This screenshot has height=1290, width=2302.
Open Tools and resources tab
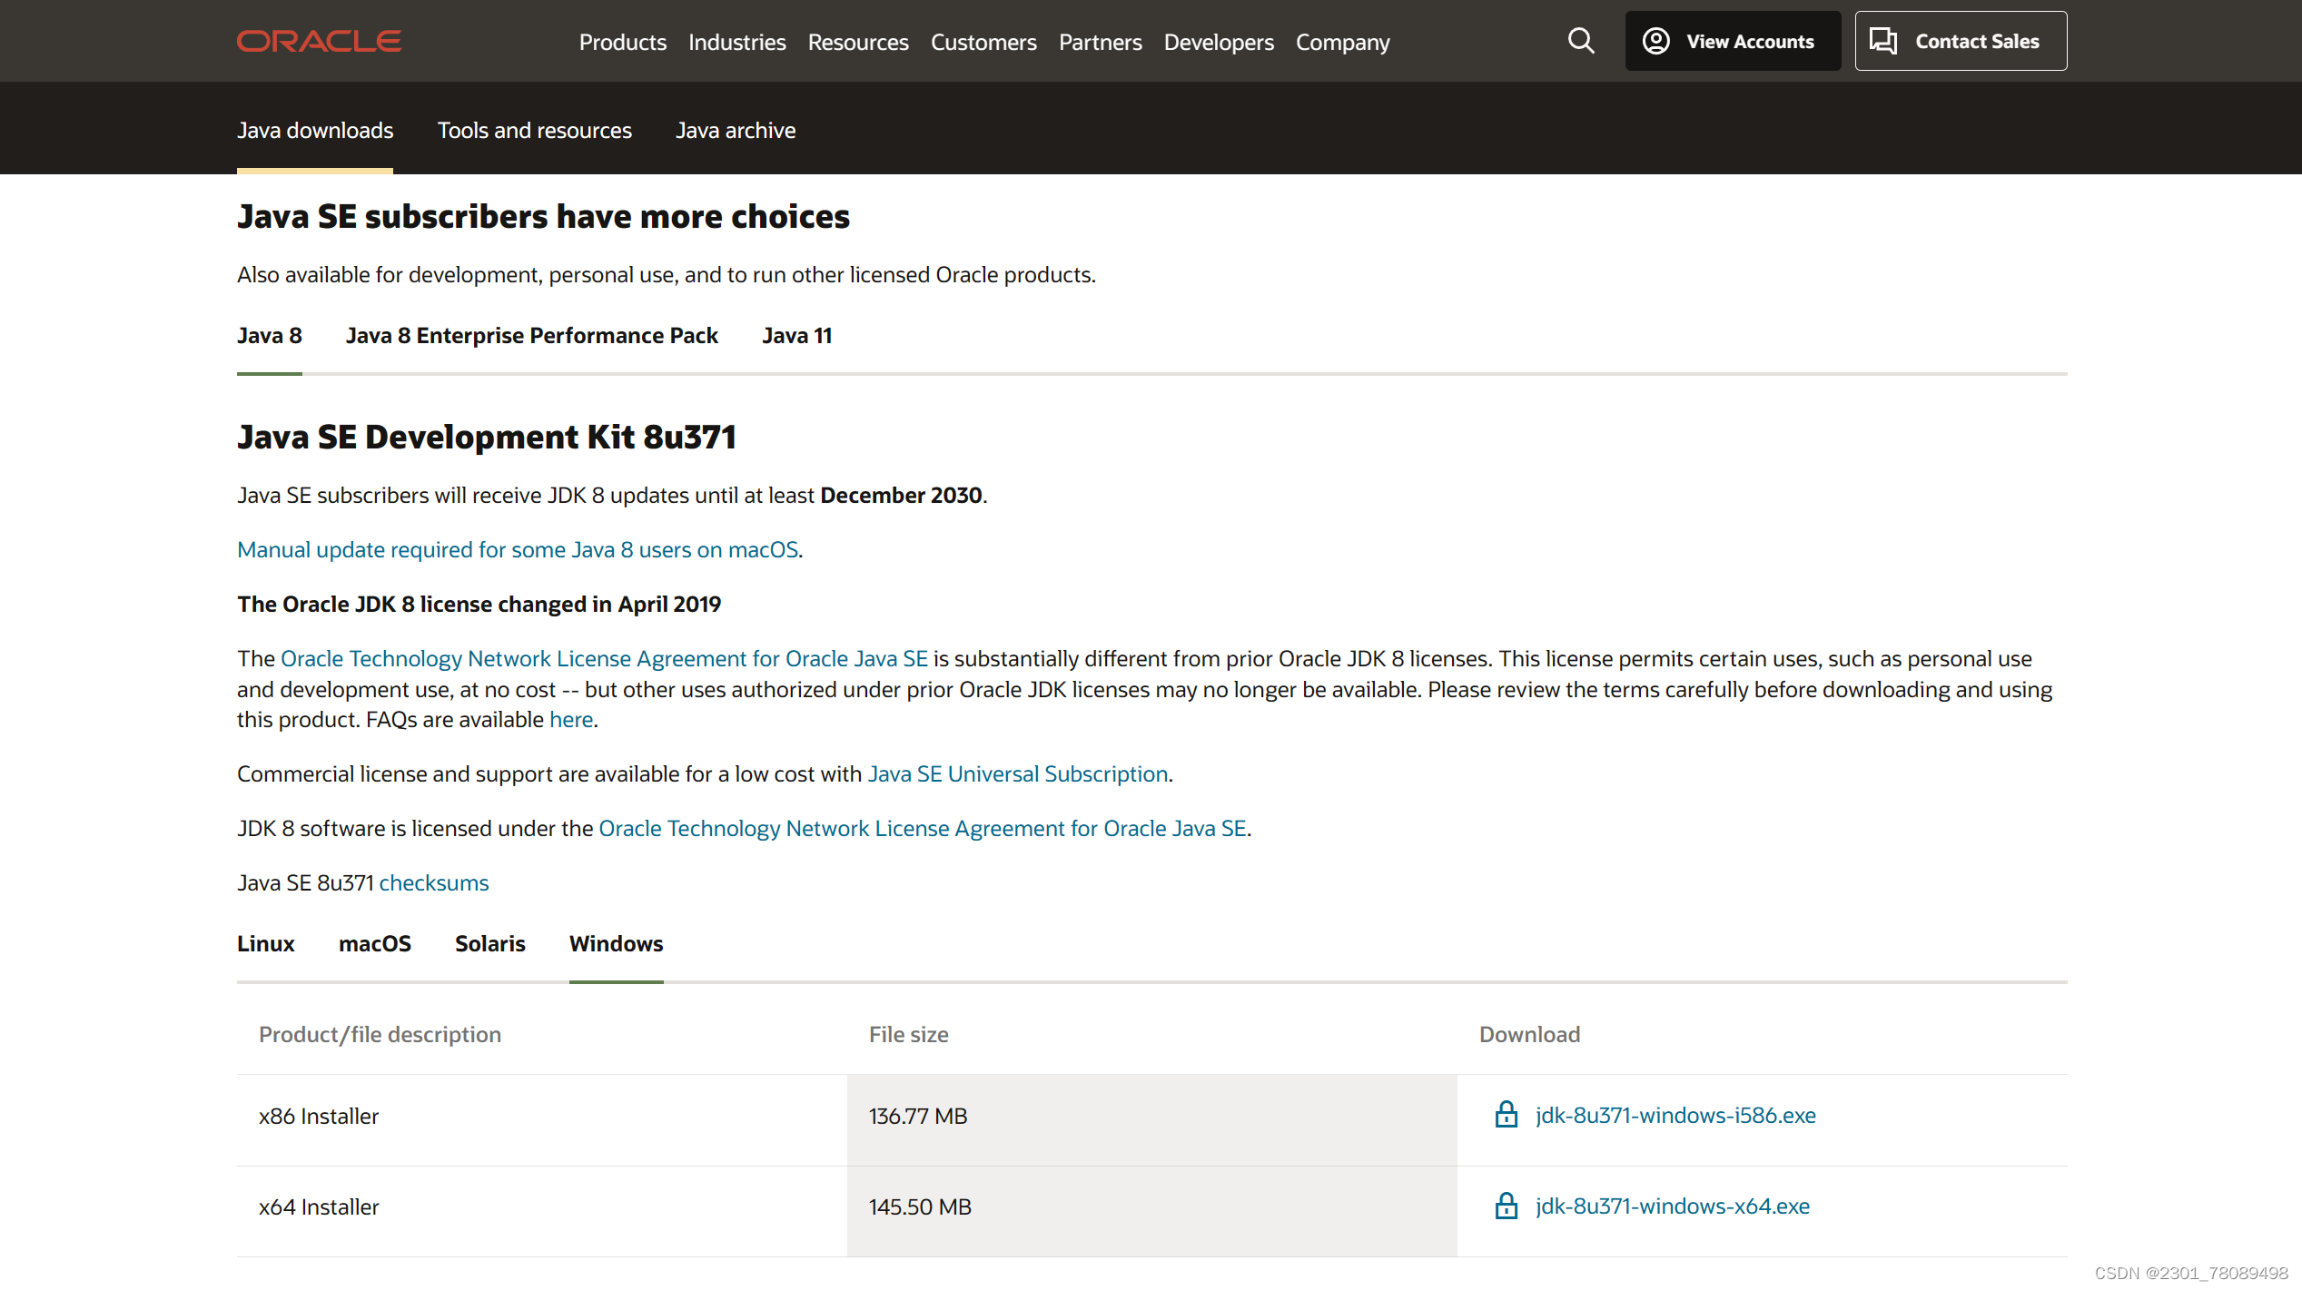534,130
